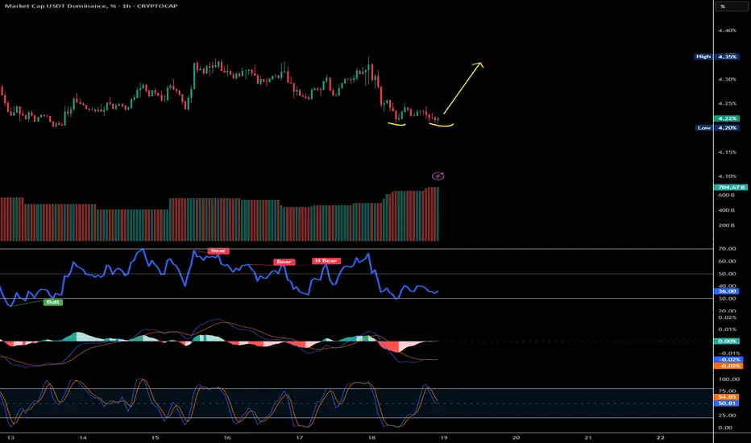Image resolution: width=751 pixels, height=443 pixels.
Task: Click the purple lightning flash icon
Action: [438, 176]
